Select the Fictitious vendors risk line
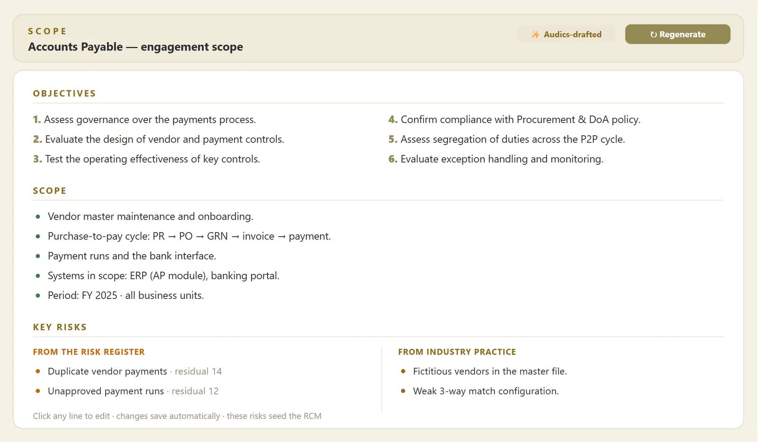Image resolution: width=758 pixels, height=442 pixels. coord(490,371)
